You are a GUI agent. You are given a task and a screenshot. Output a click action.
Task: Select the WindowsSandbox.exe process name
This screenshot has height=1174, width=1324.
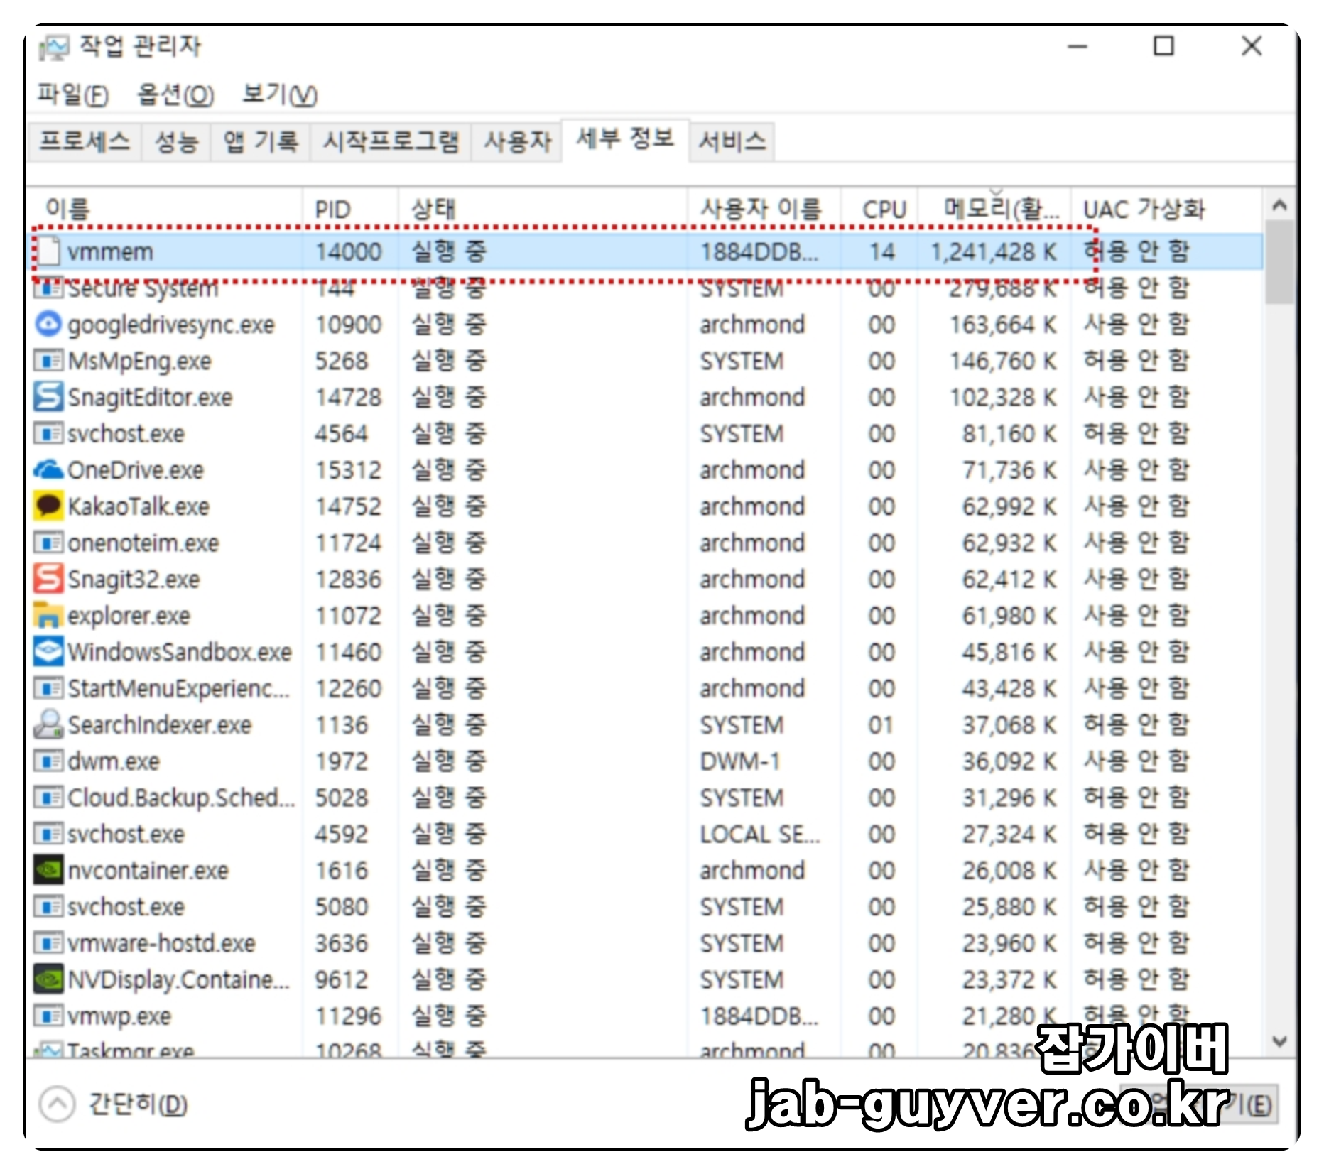180,651
